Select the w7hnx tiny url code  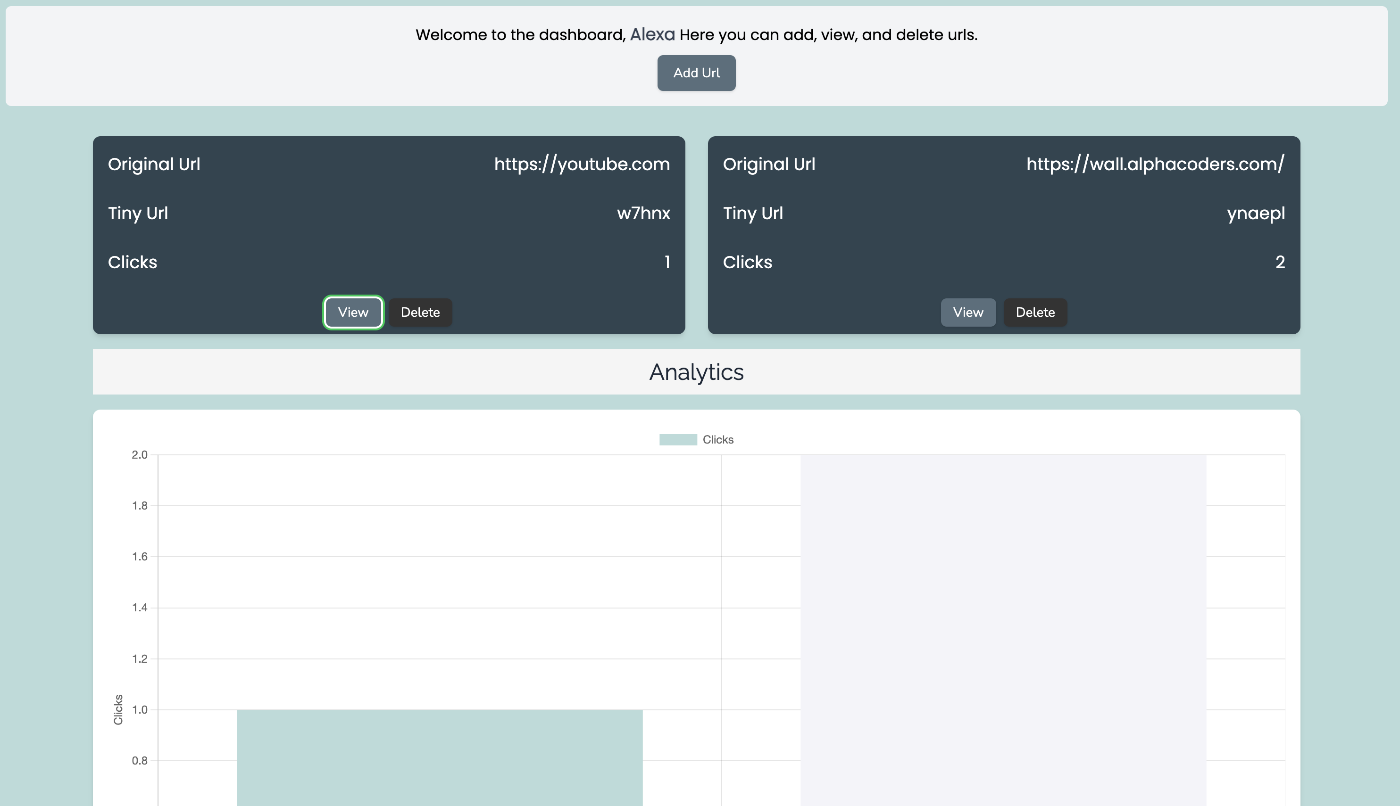click(643, 213)
